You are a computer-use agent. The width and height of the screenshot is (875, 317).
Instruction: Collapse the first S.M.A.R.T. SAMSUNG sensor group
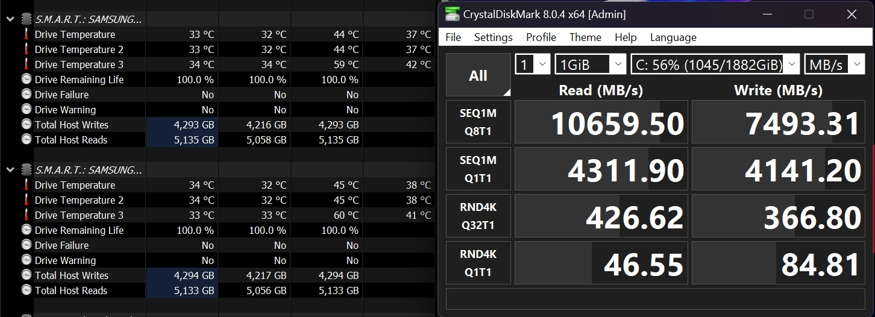pyautogui.click(x=10, y=19)
